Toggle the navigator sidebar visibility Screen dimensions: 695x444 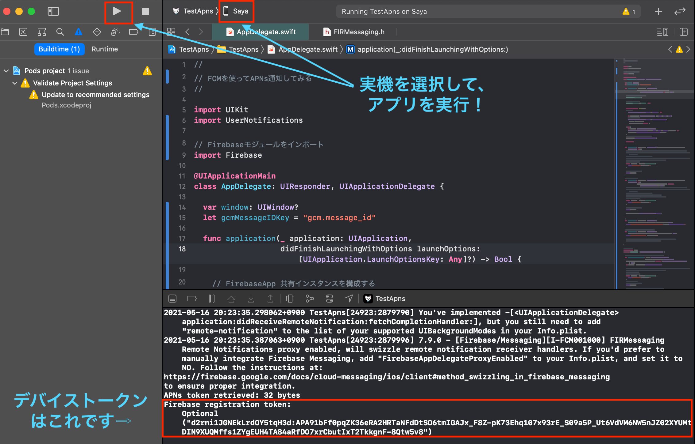pyautogui.click(x=53, y=11)
